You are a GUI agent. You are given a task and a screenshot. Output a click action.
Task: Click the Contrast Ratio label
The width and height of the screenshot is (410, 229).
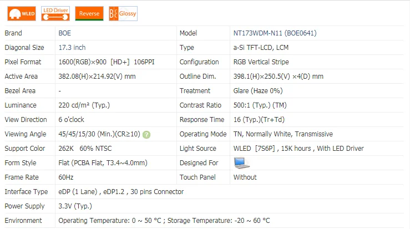coord(200,105)
